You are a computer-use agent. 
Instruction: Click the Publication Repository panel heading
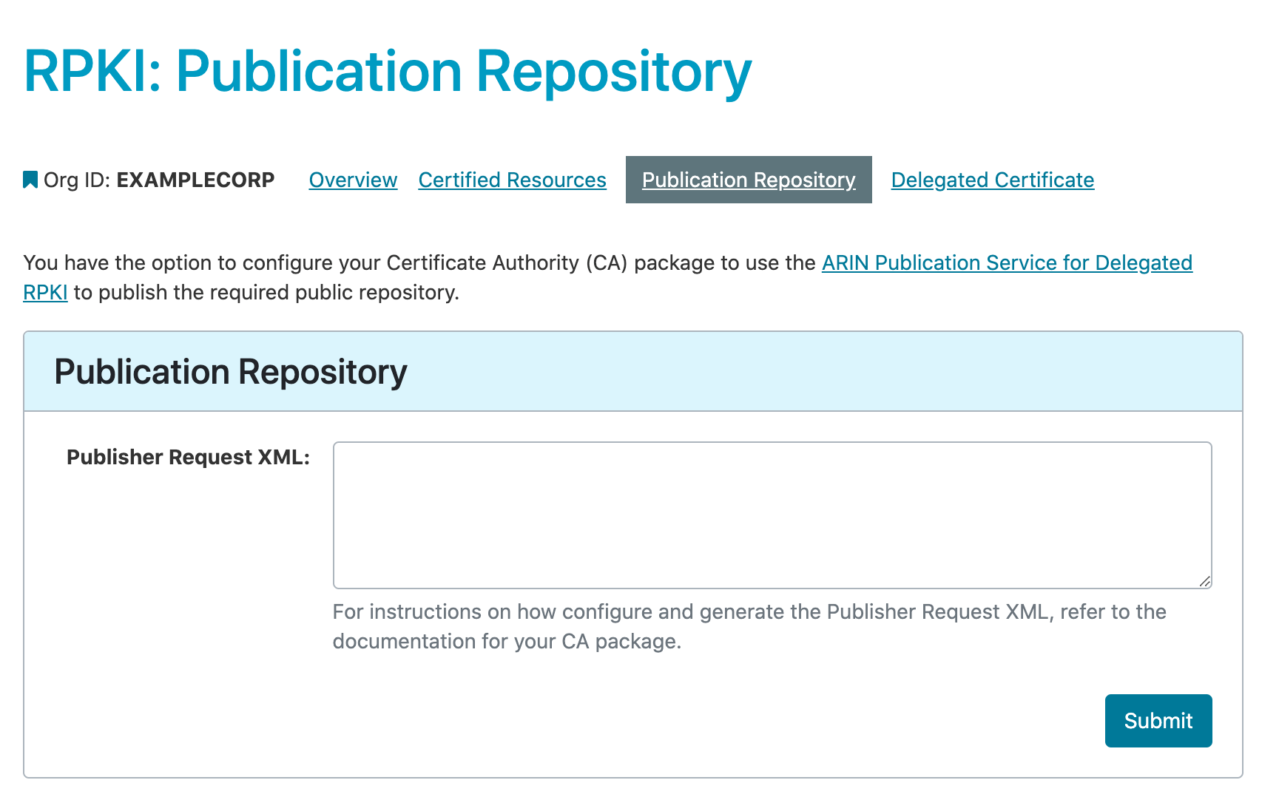click(x=231, y=372)
